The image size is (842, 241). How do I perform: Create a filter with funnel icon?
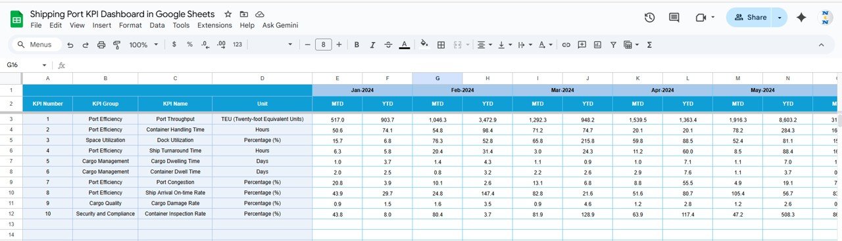coord(613,45)
